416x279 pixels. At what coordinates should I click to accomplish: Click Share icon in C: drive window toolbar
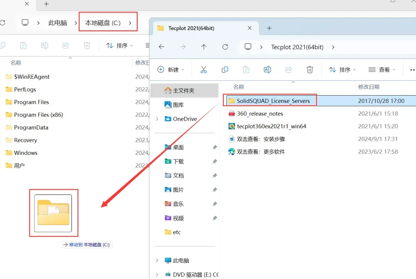(x=65, y=45)
